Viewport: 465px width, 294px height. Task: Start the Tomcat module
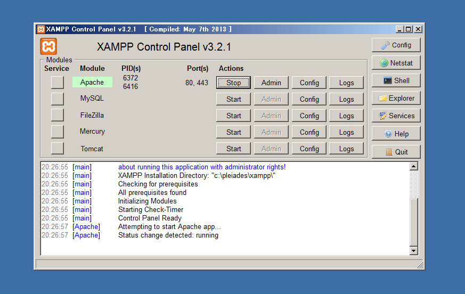(233, 149)
